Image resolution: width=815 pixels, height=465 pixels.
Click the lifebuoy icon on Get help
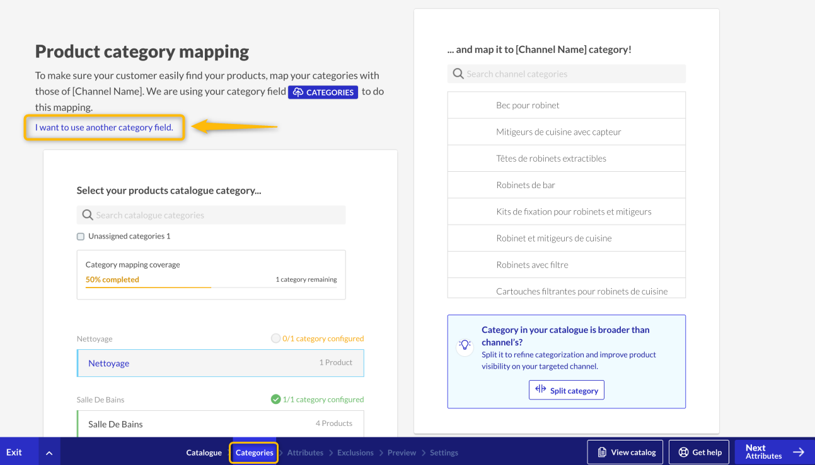pos(683,452)
